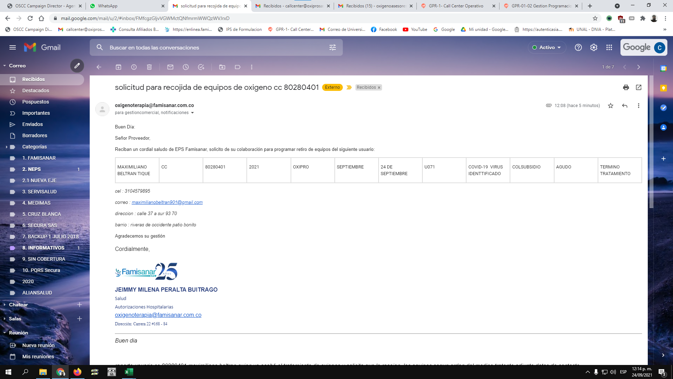Open File Explorer from the taskbar
The height and width of the screenshot is (379, 673).
click(x=43, y=372)
